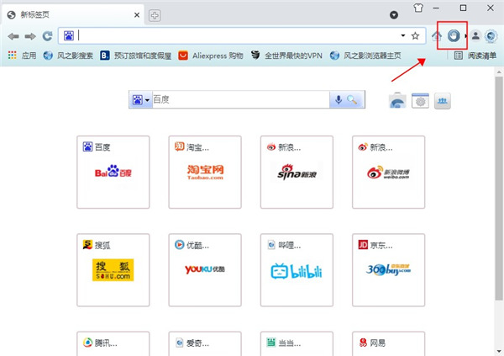Viewport: 504px width, 356px height.
Task: Click the highlighted blue circular extension icon
Action: pos(454,35)
